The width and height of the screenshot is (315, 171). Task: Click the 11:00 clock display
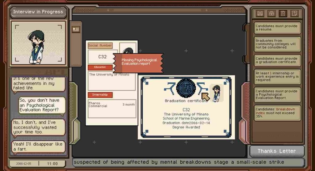tap(52, 164)
